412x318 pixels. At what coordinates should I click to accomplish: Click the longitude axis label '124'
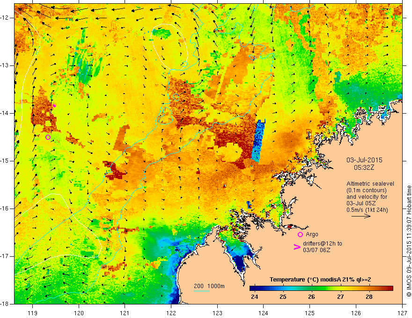point(264,313)
